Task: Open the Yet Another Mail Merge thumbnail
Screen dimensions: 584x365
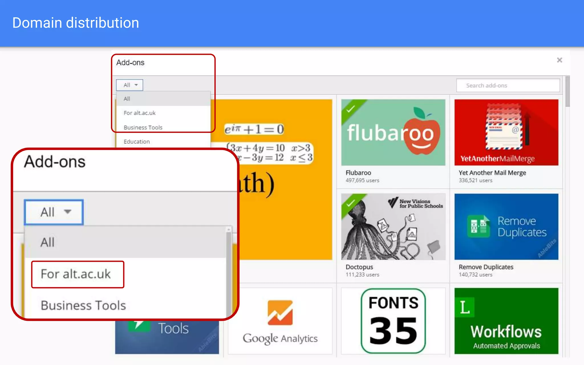Action: pos(506,132)
